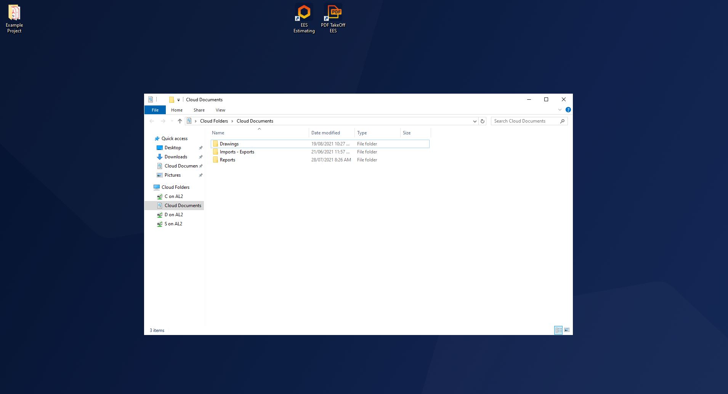This screenshot has width=728, height=394.
Task: Click the refresh button in address bar
Action: tap(482, 121)
